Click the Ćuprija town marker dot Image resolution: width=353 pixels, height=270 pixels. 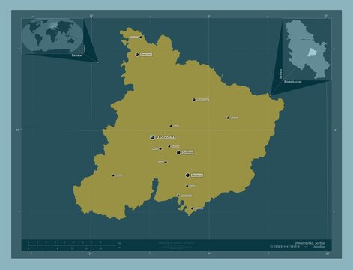(178, 152)
